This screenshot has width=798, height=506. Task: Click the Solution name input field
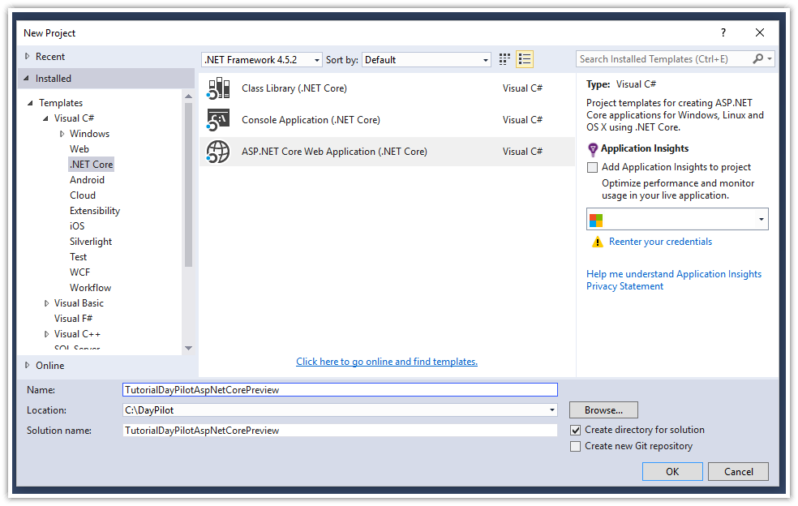[340, 431]
